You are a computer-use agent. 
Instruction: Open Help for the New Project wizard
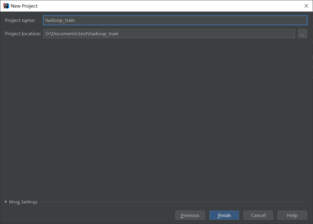point(292,215)
